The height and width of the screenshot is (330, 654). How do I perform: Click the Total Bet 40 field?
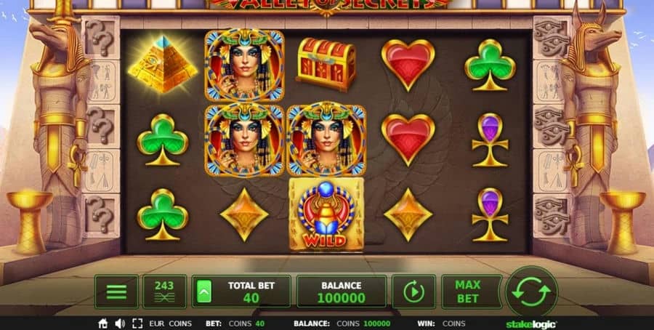(x=241, y=291)
